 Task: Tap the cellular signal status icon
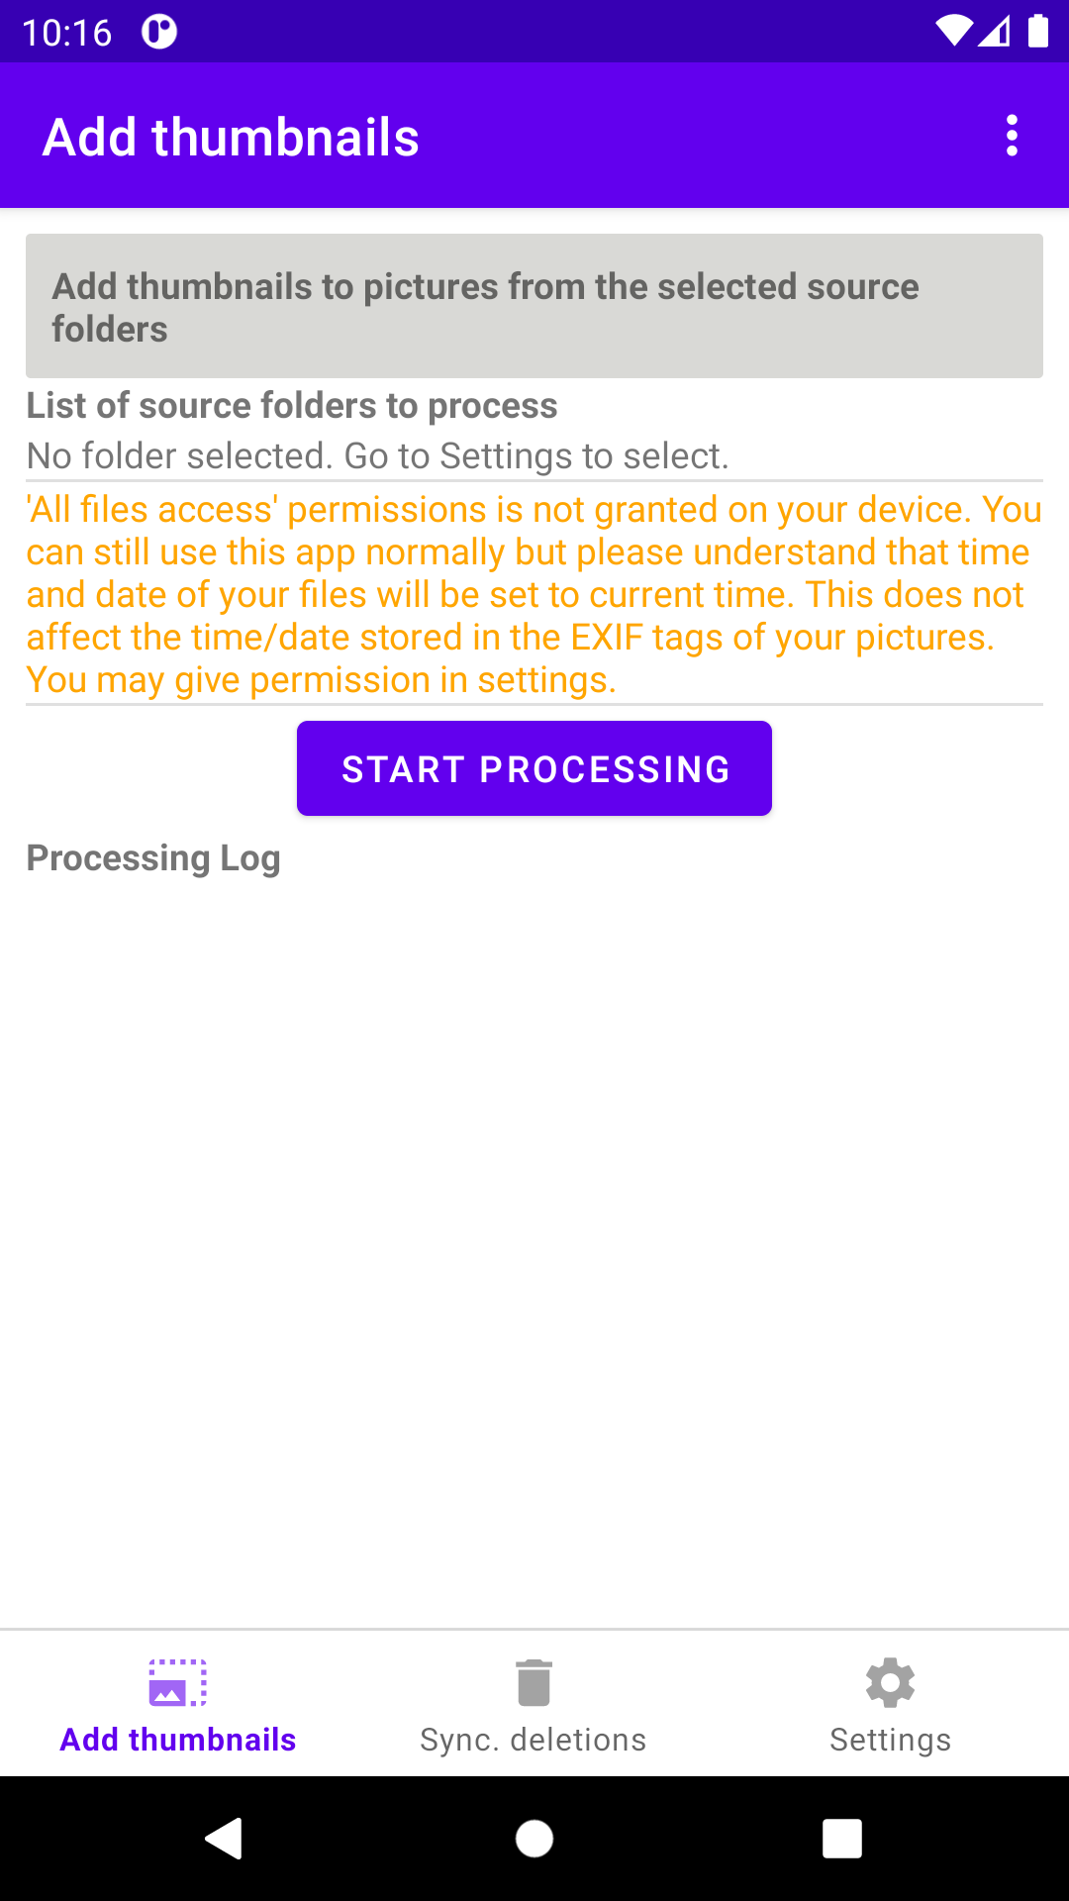pos(994,32)
